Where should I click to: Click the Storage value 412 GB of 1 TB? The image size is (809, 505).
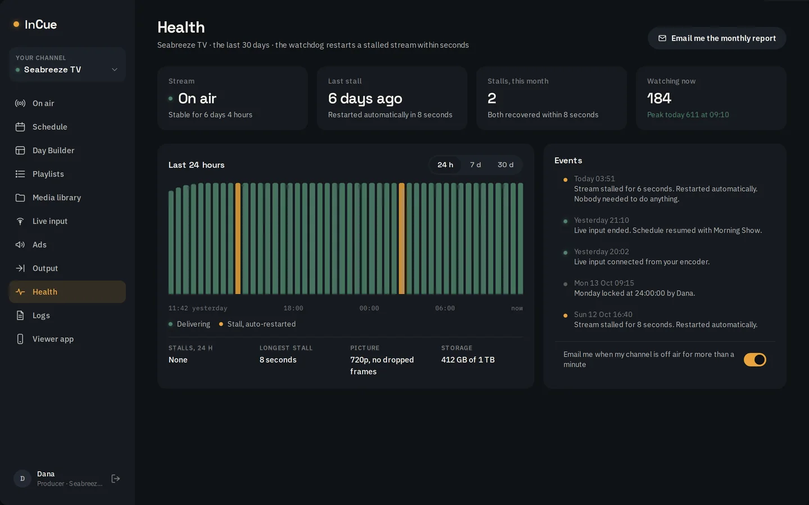(x=468, y=360)
